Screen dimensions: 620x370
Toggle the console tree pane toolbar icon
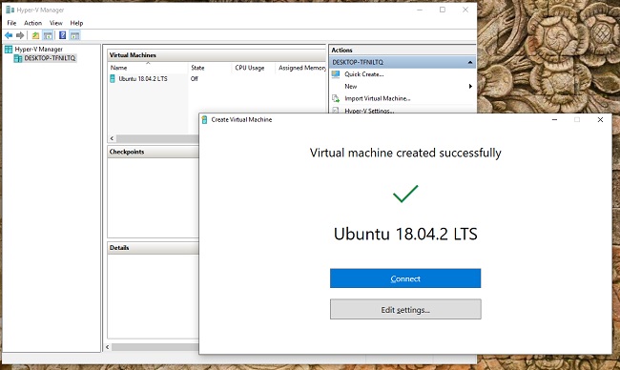click(48, 35)
